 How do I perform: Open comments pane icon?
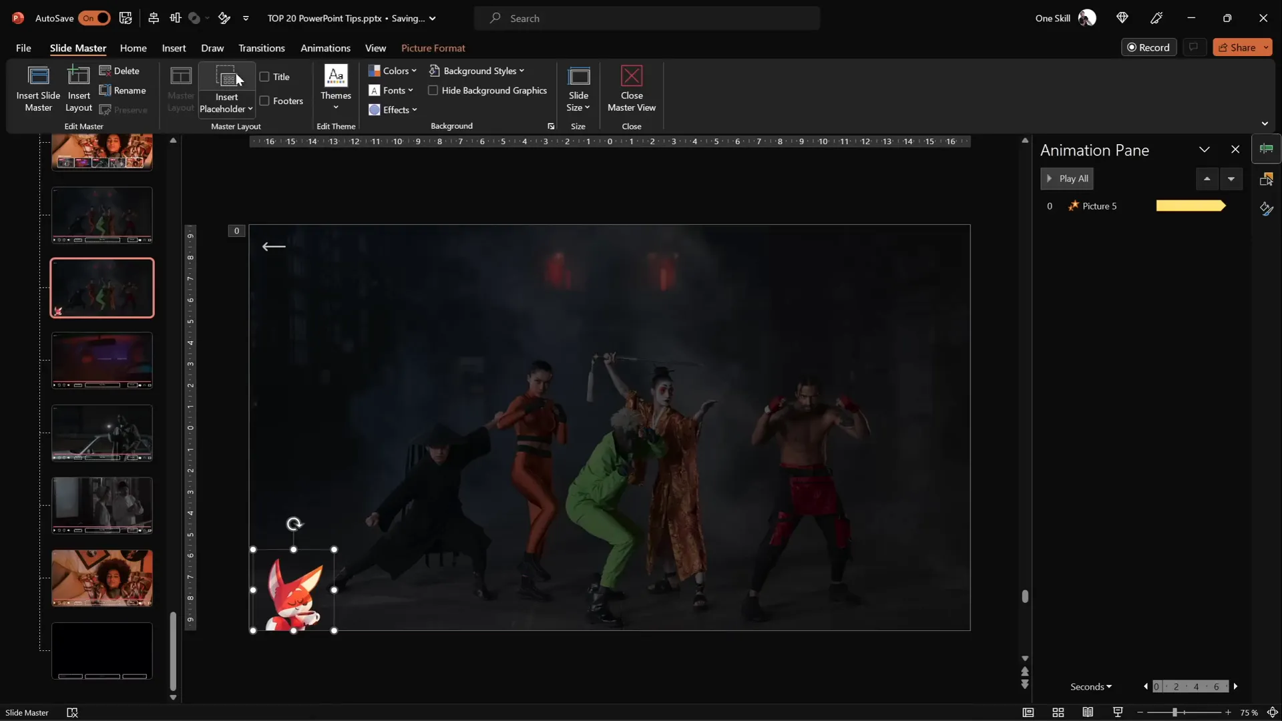tap(1193, 47)
